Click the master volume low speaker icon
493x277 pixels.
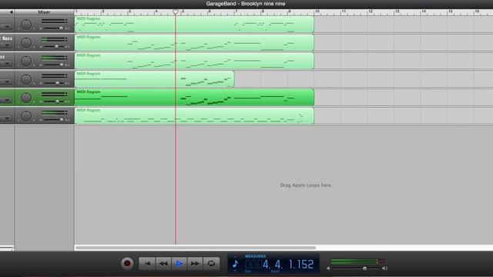[x=328, y=269]
